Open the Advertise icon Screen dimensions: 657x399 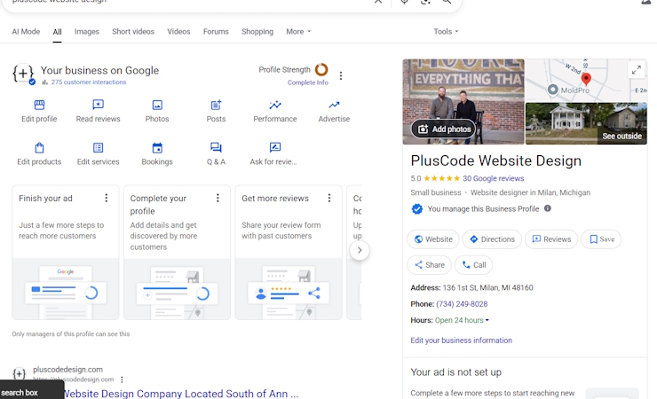(x=334, y=106)
